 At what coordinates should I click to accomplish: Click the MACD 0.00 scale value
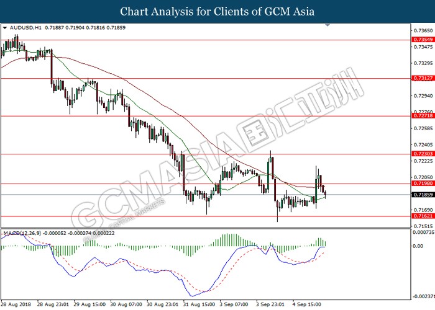click(x=418, y=246)
